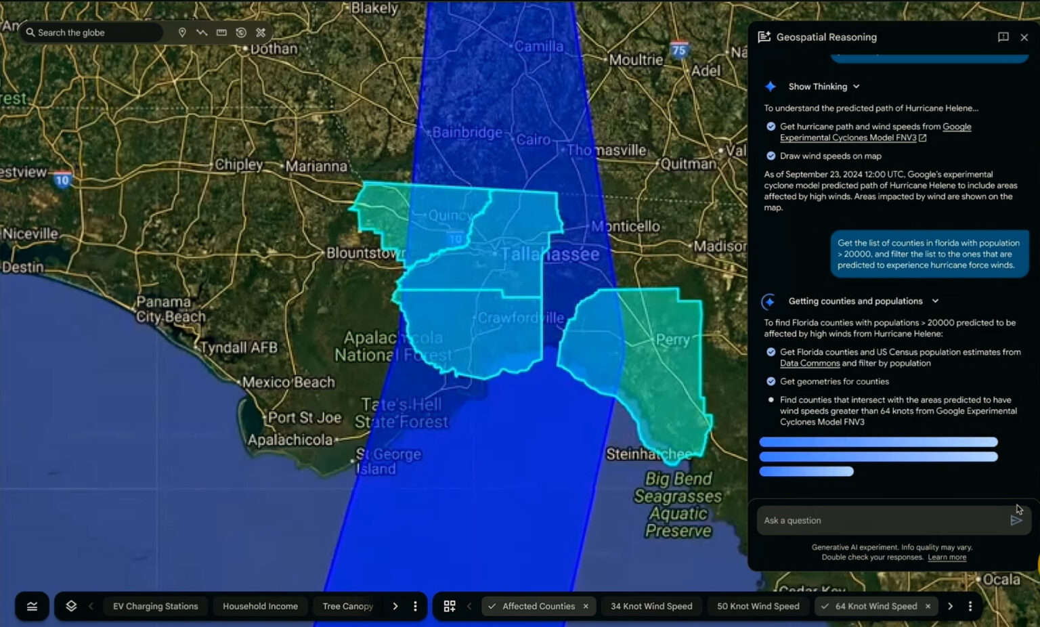The height and width of the screenshot is (627, 1040).
Task: Open three-dot menu near Tree Canopy
Action: (x=415, y=606)
